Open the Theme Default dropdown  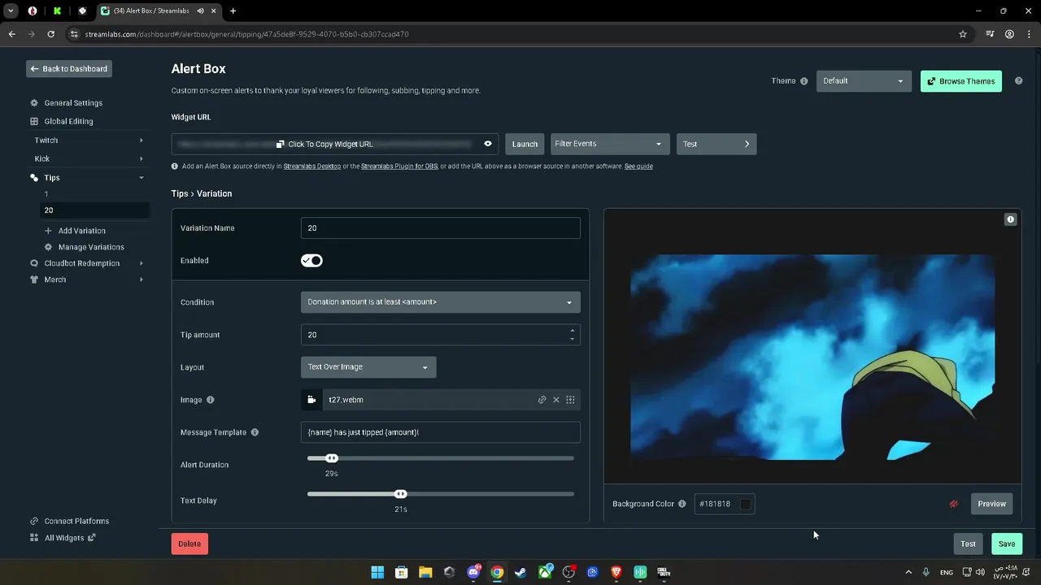click(864, 81)
